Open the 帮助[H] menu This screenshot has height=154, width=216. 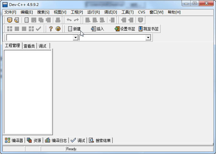174,12
